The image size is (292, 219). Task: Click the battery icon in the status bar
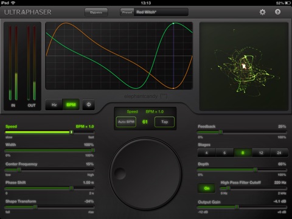288,3
